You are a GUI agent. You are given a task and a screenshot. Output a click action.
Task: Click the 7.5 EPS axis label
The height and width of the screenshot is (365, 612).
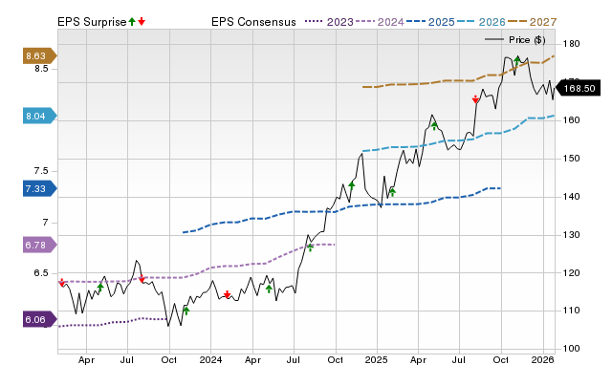[x=41, y=171]
